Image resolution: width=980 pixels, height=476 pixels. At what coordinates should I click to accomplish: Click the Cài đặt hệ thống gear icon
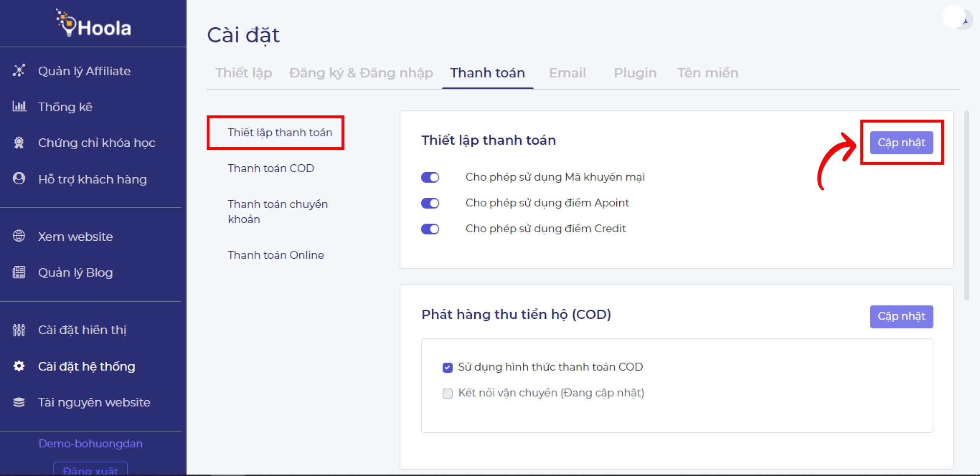(x=19, y=366)
